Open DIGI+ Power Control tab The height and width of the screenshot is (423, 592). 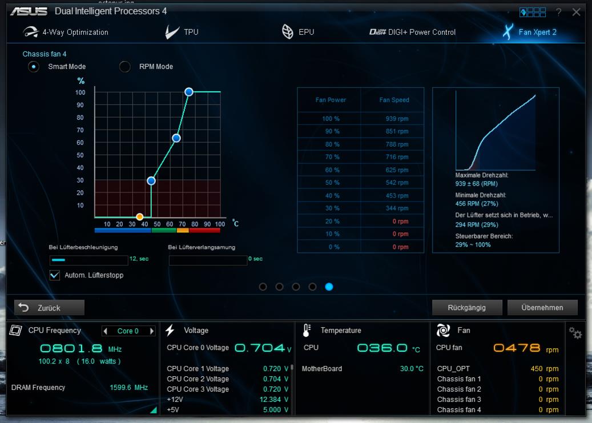412,32
